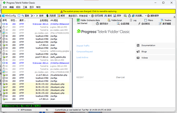Select session 47 /safe_update.php
Viewport: 177px width, 113px height.
36,57
